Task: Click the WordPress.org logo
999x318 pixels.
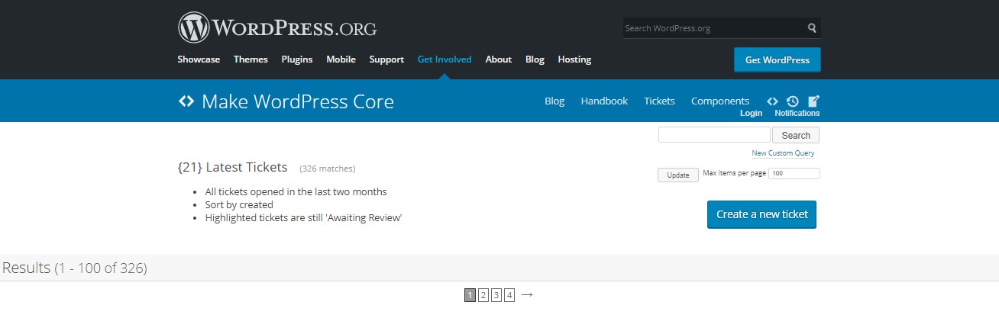Action: pos(277,27)
